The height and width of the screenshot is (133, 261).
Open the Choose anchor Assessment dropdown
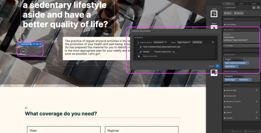pos(160,42)
